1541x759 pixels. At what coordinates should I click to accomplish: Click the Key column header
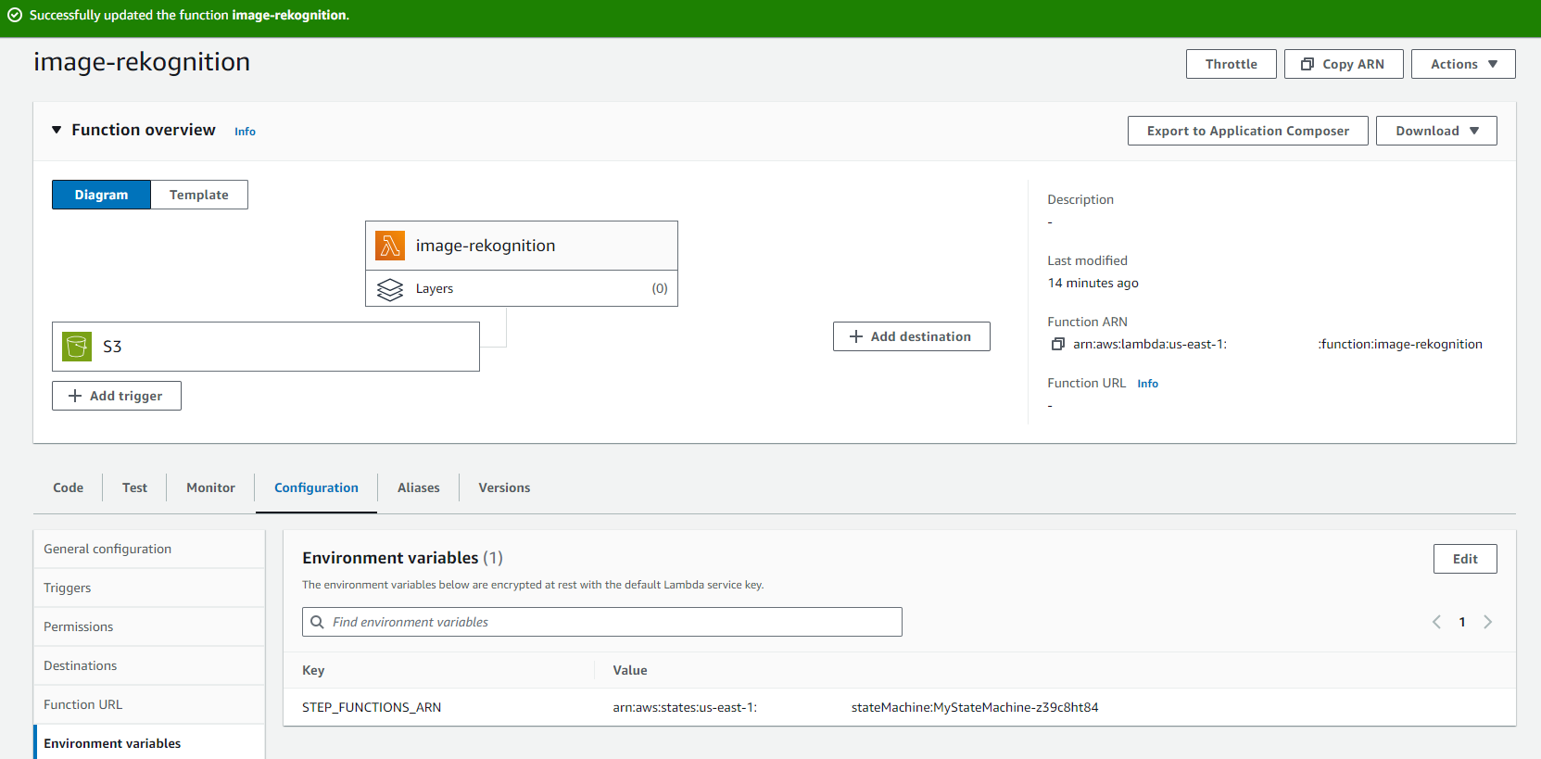(313, 670)
